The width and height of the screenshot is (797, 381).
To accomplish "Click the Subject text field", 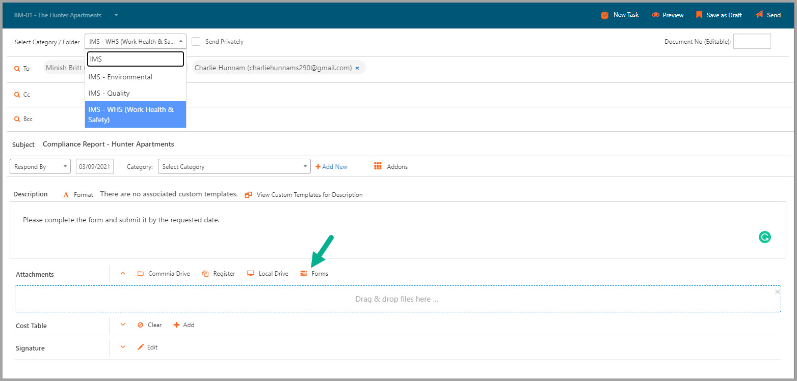I will (108, 144).
